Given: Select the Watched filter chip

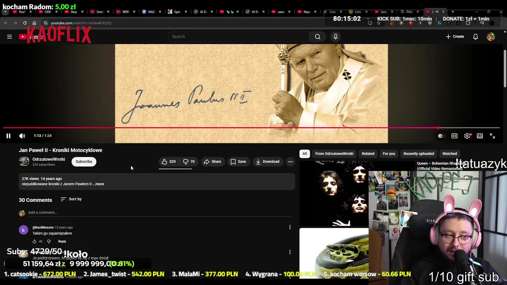Looking at the screenshot, I should [450, 154].
